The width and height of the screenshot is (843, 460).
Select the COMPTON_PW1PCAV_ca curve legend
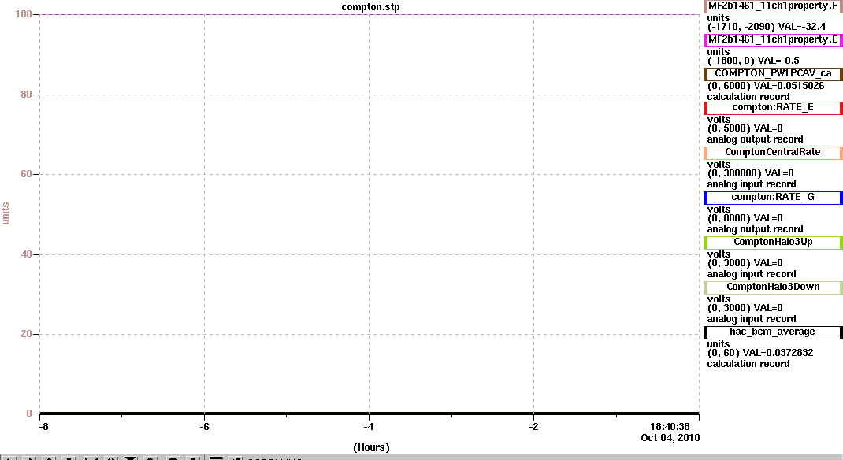coord(773,74)
